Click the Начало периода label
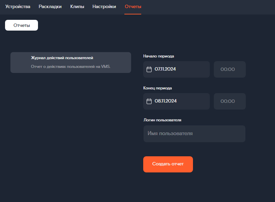The width and height of the screenshot is (275, 202). point(158,56)
